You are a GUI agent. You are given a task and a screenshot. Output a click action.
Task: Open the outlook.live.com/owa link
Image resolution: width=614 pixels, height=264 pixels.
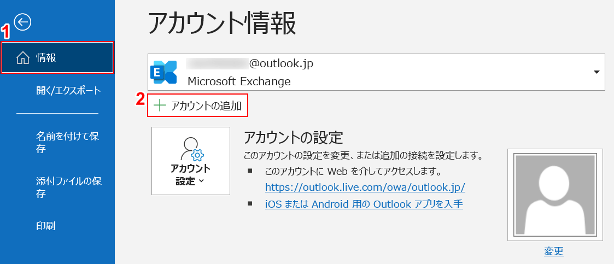365,187
